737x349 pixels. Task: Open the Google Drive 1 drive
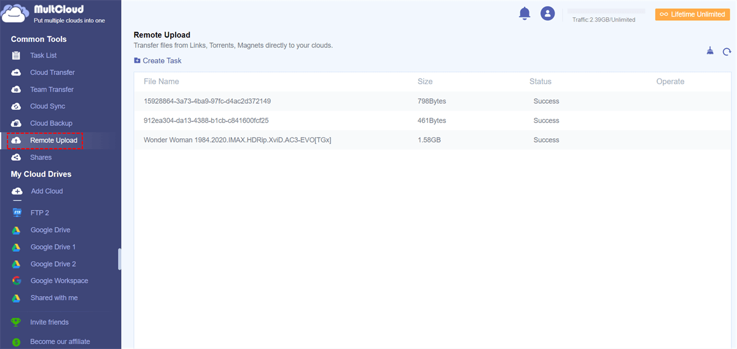tap(53, 247)
